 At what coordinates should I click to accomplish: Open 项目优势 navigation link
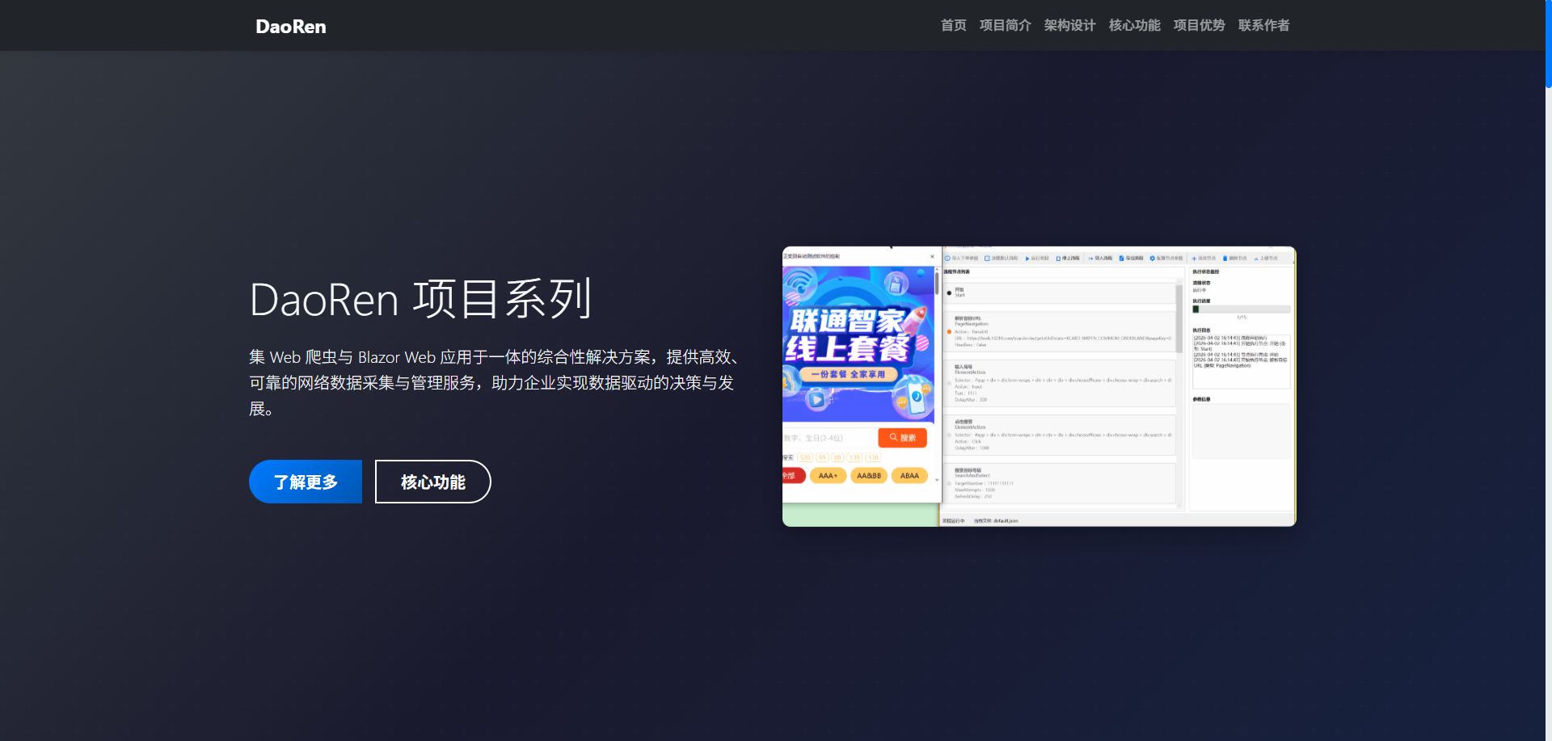[x=1200, y=25]
